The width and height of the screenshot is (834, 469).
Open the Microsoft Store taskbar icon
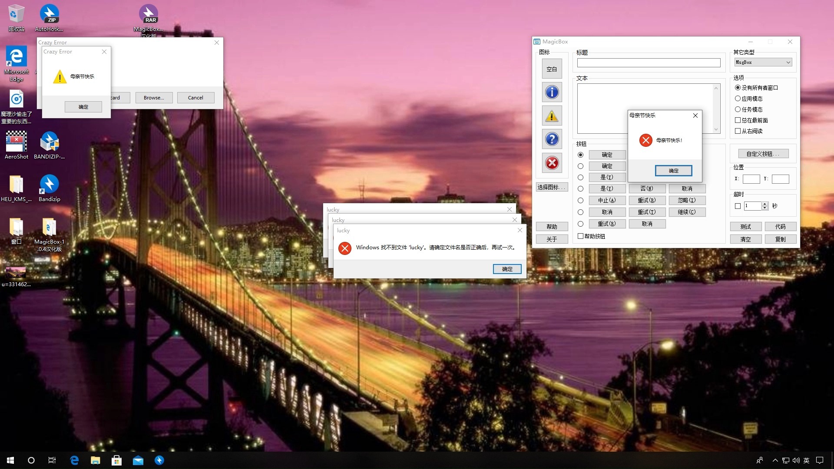(x=116, y=460)
